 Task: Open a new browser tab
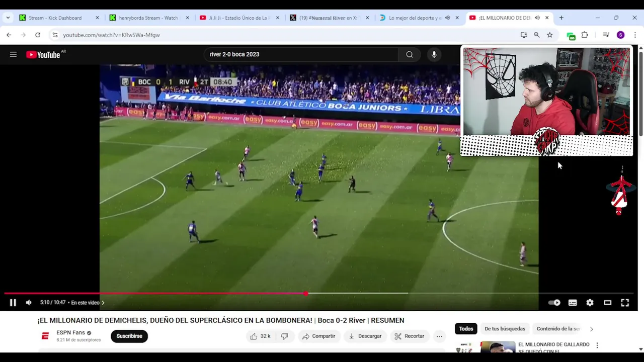(561, 18)
